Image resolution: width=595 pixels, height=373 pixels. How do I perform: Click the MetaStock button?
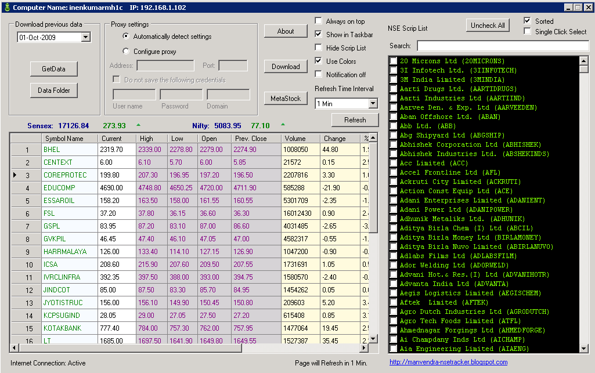click(286, 99)
